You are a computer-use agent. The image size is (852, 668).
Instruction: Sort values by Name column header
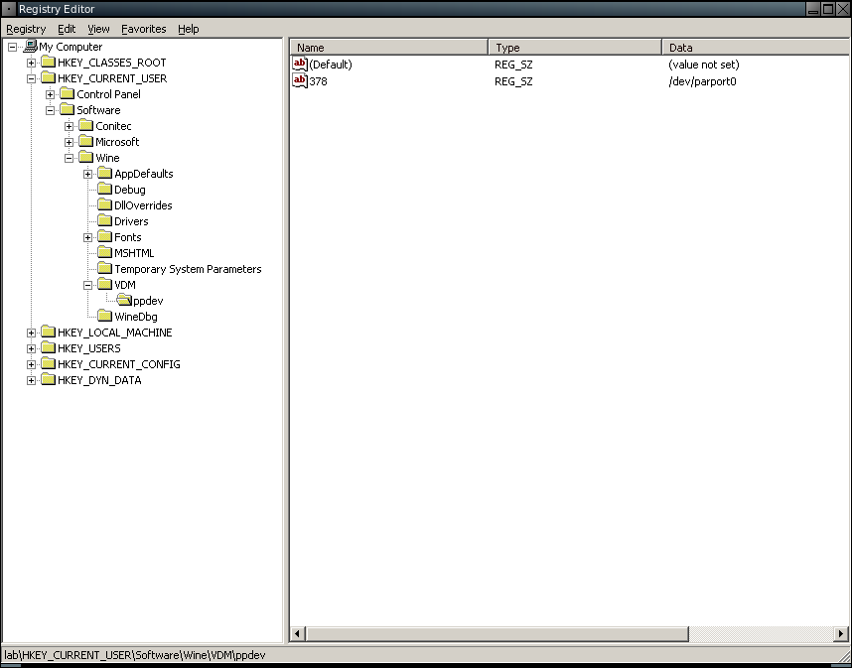click(x=388, y=48)
